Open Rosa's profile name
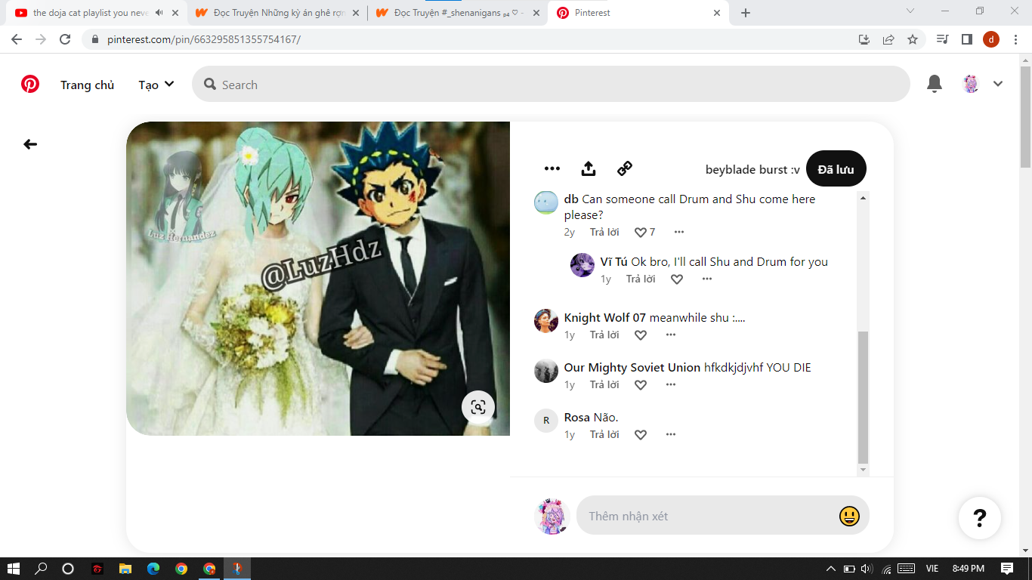This screenshot has width=1032, height=580. click(x=577, y=418)
